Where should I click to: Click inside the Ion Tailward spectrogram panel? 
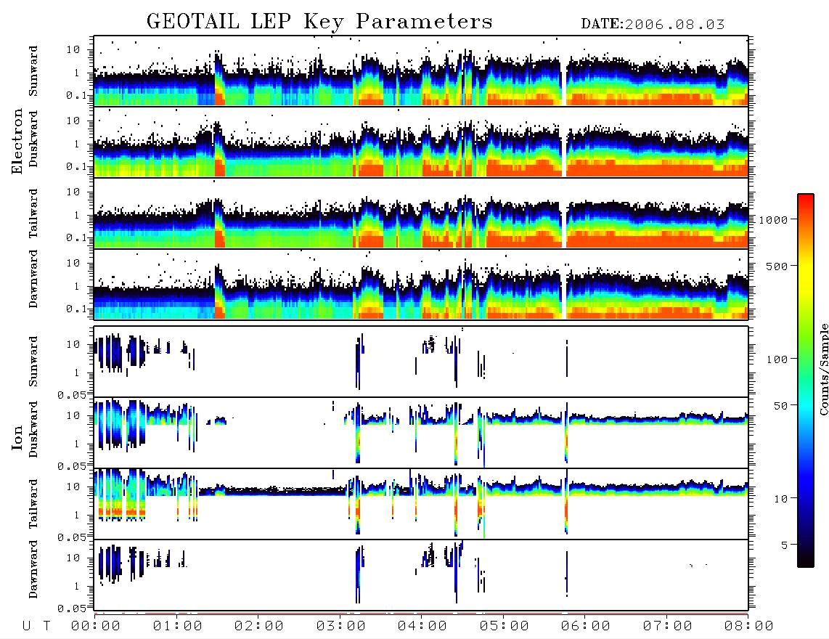421,504
